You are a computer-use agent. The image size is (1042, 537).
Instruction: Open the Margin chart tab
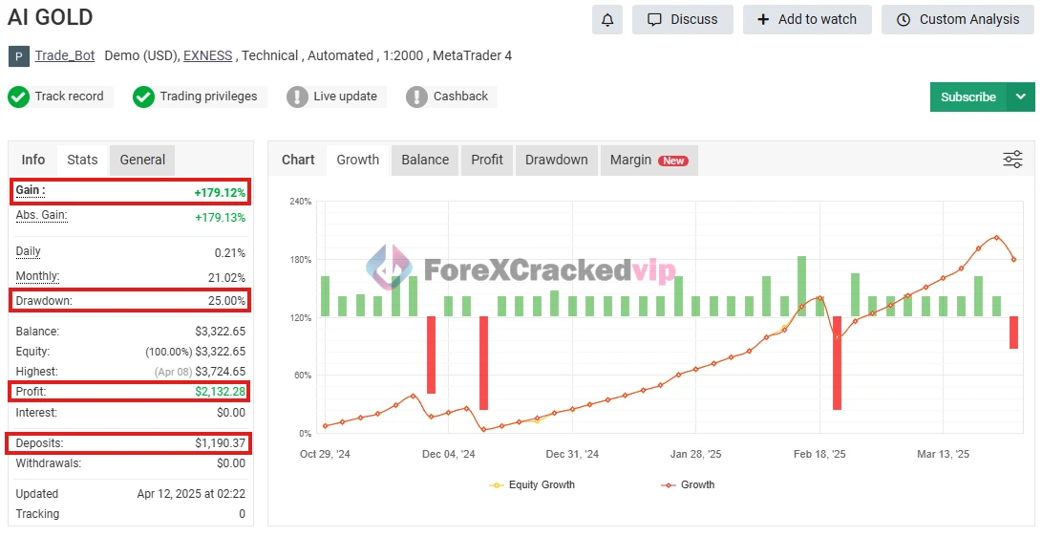click(648, 160)
